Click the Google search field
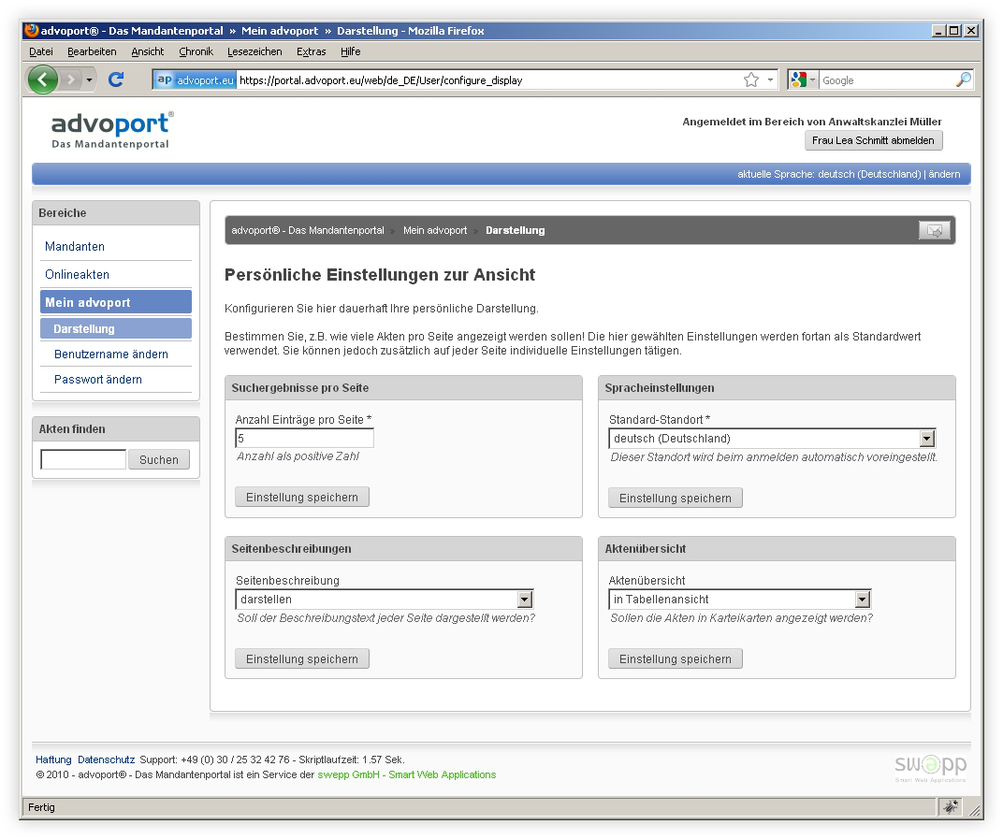Viewport: 1003px width, 839px height. click(x=887, y=80)
